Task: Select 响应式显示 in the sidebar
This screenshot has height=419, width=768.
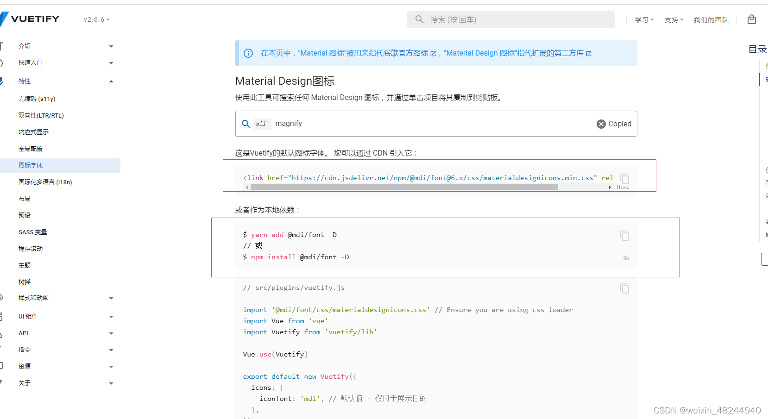Action: coord(33,132)
